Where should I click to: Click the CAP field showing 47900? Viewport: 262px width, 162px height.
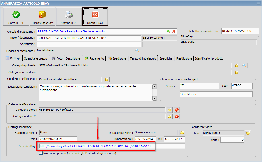coord(242,86)
